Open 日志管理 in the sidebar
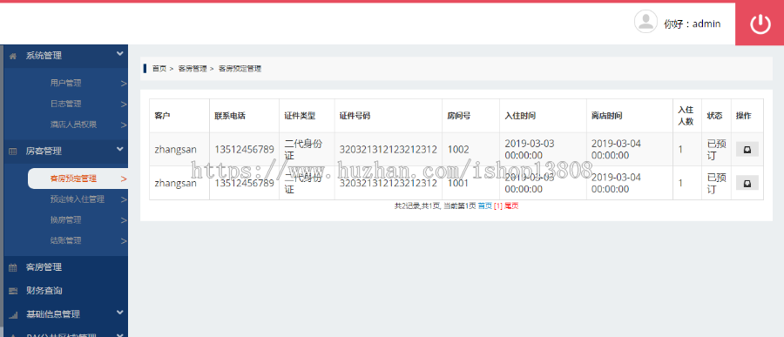The image size is (784, 337). pos(65,104)
